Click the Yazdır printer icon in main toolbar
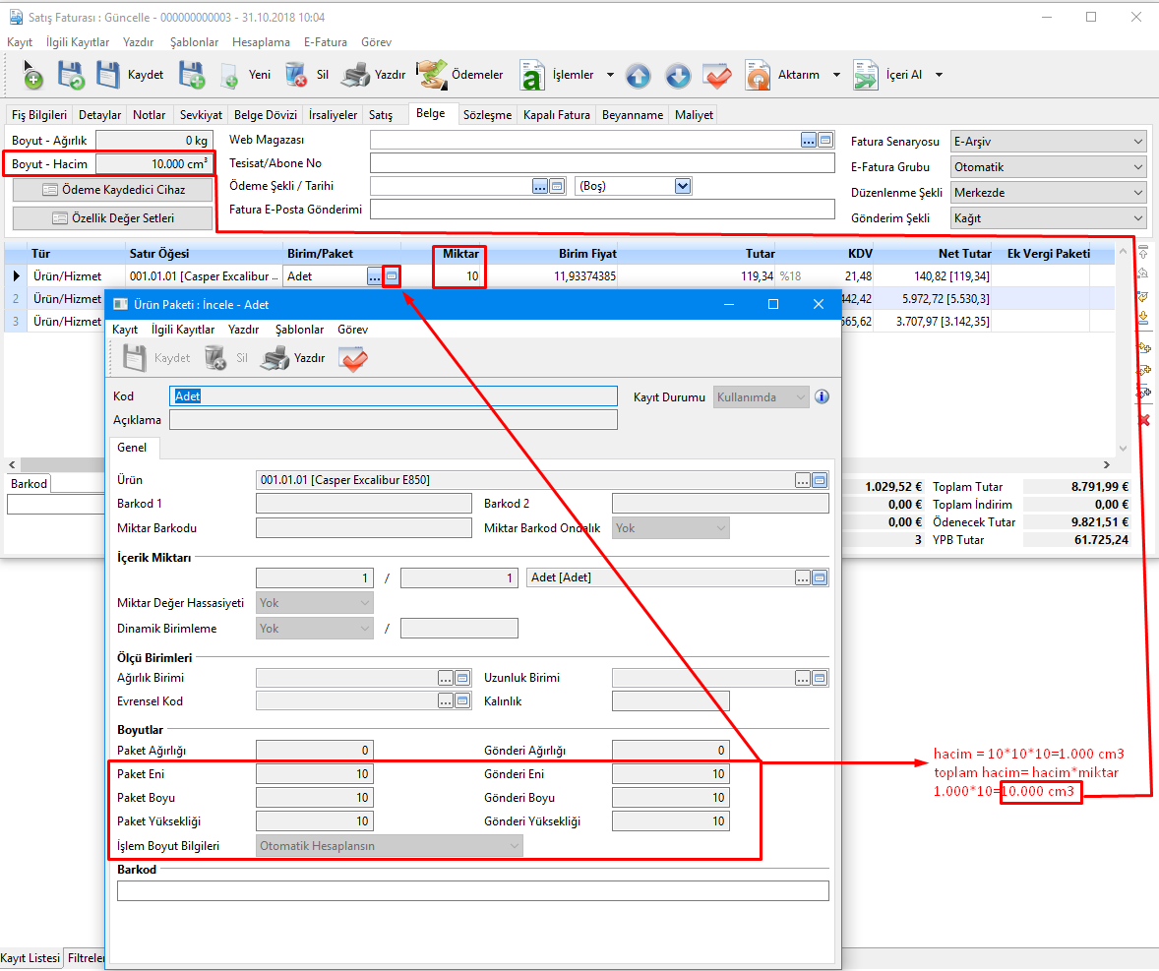 (355, 75)
